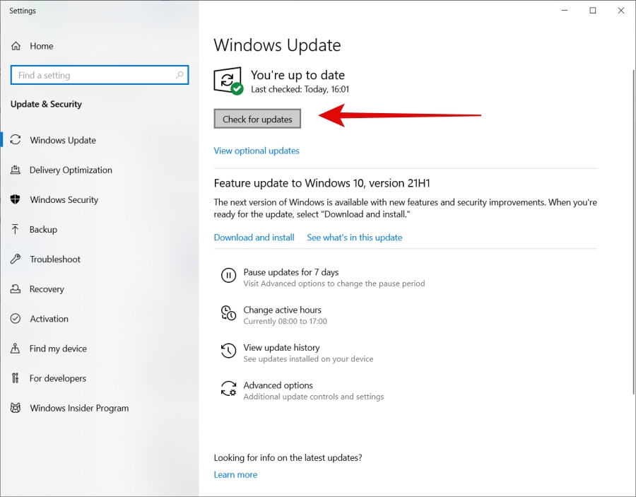This screenshot has width=636, height=497.
Task: Maximize the Settings window
Action: pos(593,11)
